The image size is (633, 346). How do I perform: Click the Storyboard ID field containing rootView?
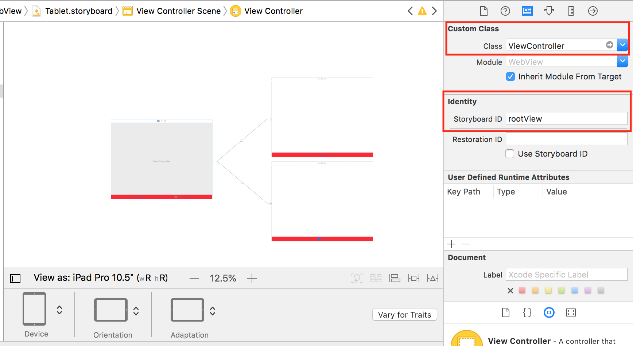point(566,118)
